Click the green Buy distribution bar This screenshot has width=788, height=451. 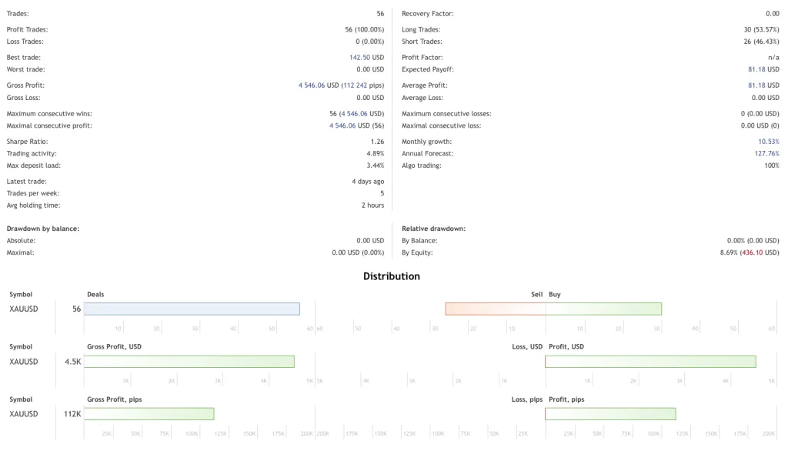[x=603, y=309]
